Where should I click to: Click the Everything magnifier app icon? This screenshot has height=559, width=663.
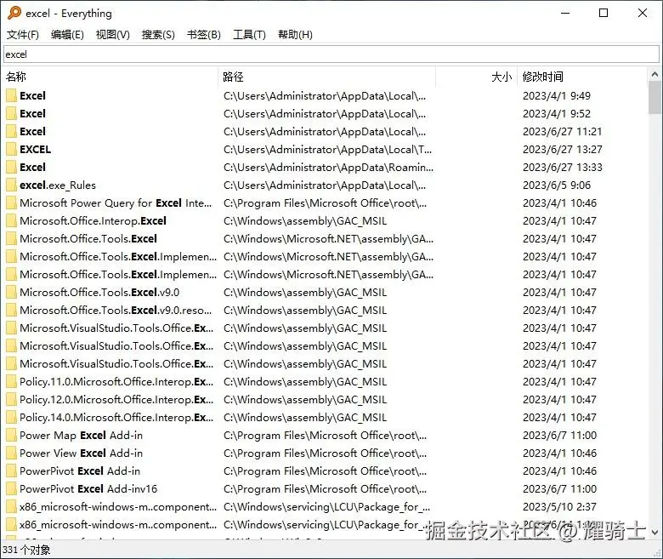pos(14,13)
